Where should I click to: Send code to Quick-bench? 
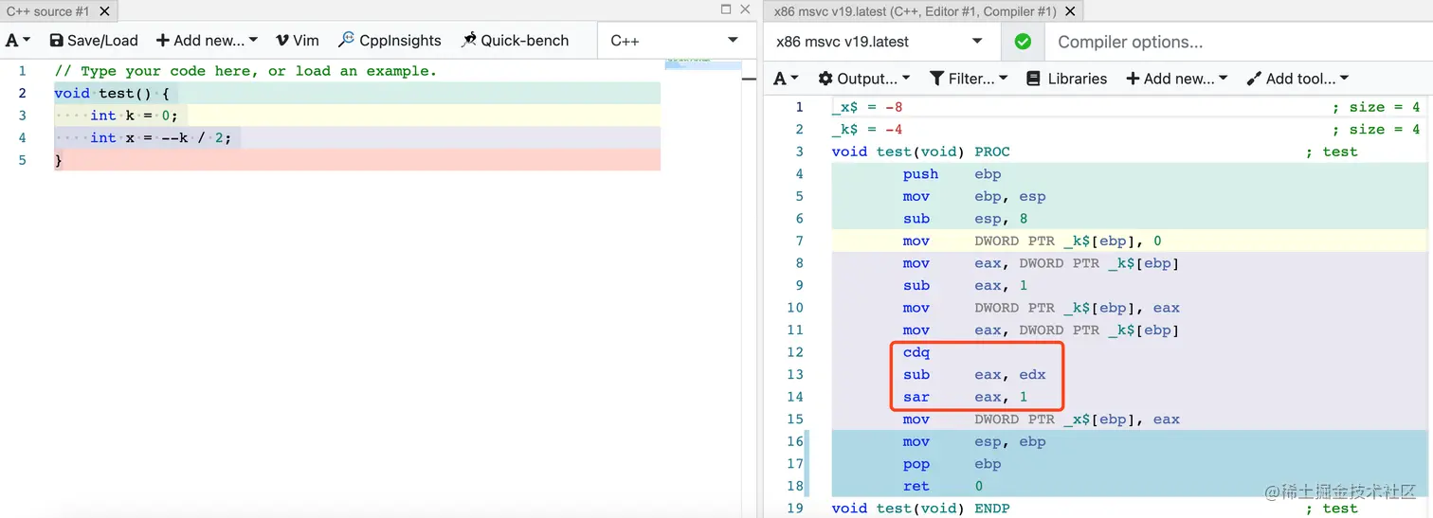click(x=515, y=41)
